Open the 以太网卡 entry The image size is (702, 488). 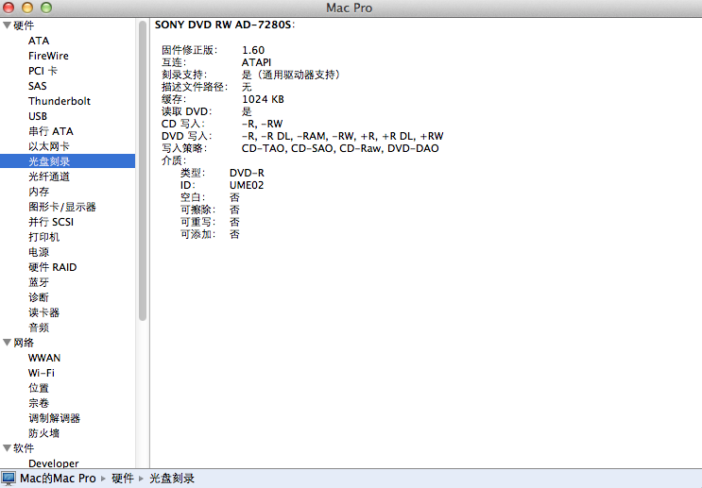(x=48, y=146)
